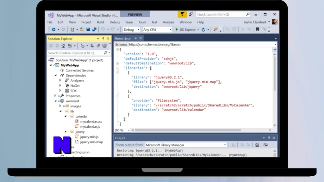This screenshot has height=182, width=324.
Task: Click the New Project toolbar icon
Action: coord(72,29)
